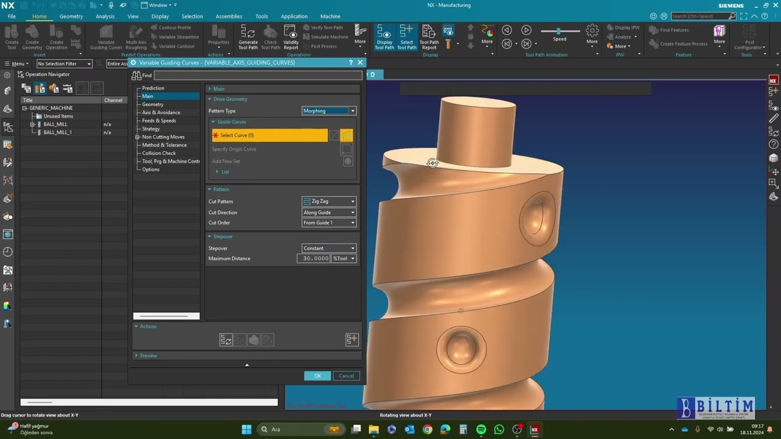Open the Cut Pattern Zig Zag dropdown
781x439 pixels.
(x=329, y=201)
